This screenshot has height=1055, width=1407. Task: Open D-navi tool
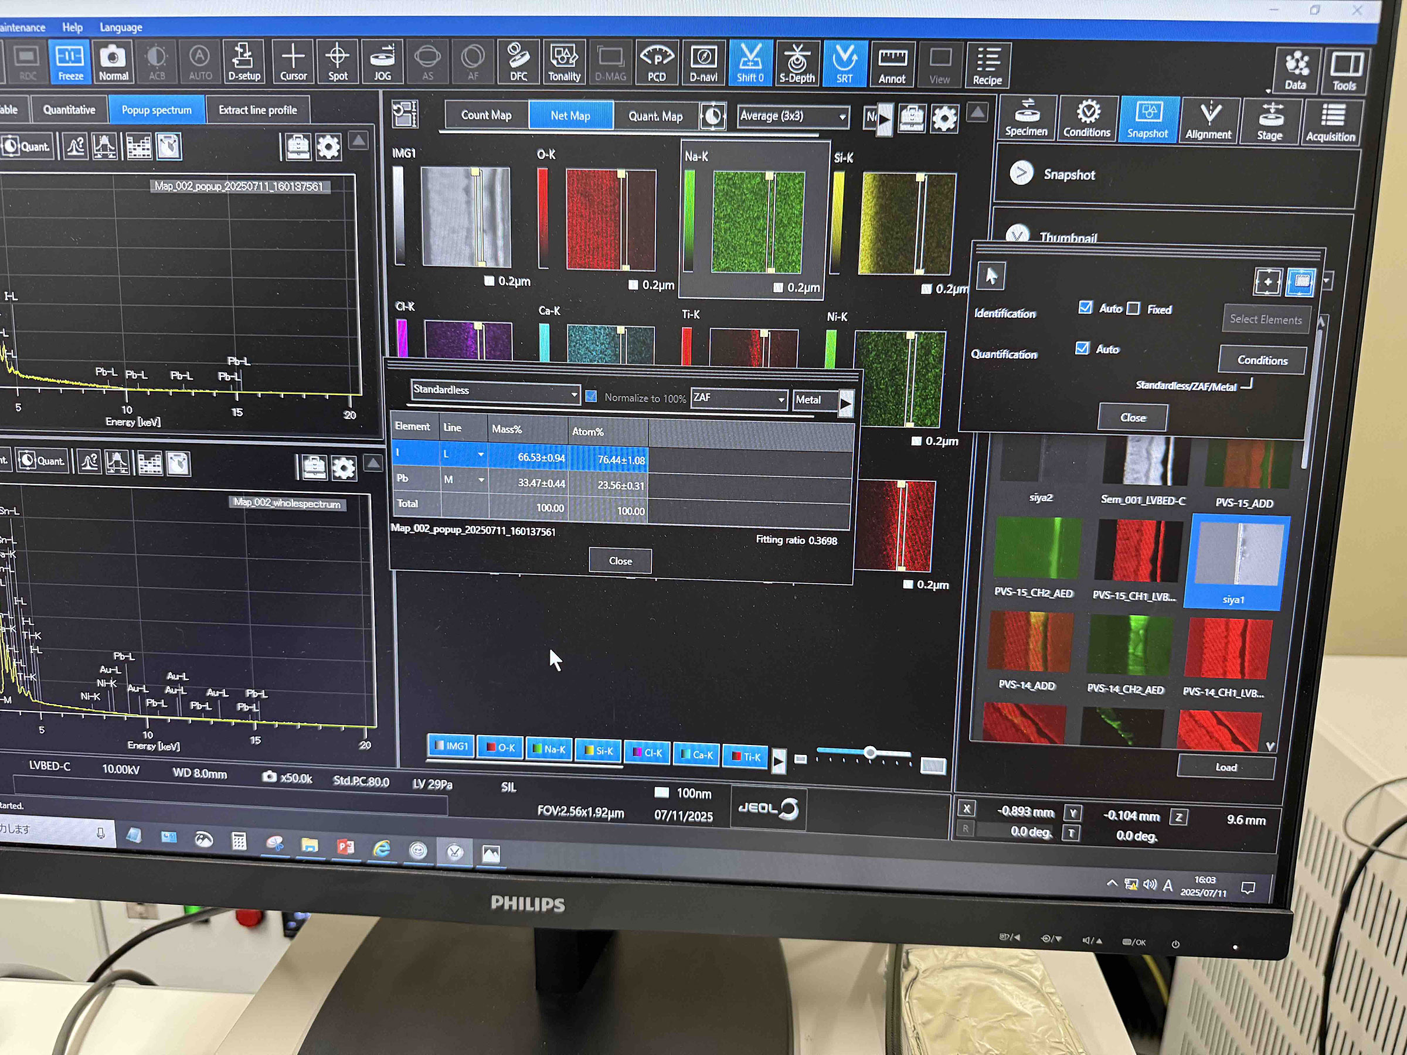point(704,63)
